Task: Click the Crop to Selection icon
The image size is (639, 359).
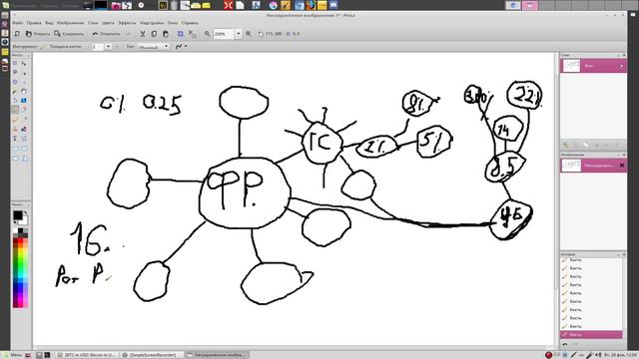Action: [180, 34]
